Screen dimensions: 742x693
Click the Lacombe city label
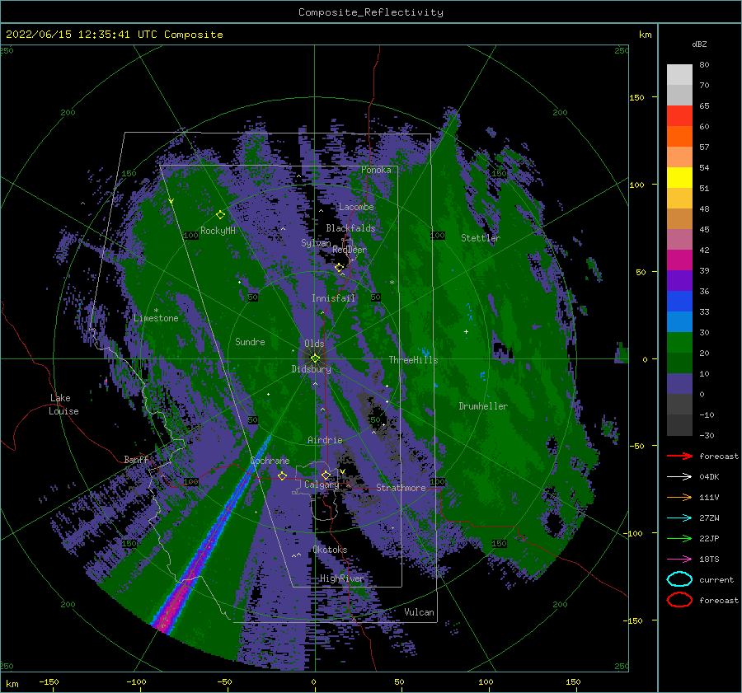click(x=356, y=207)
